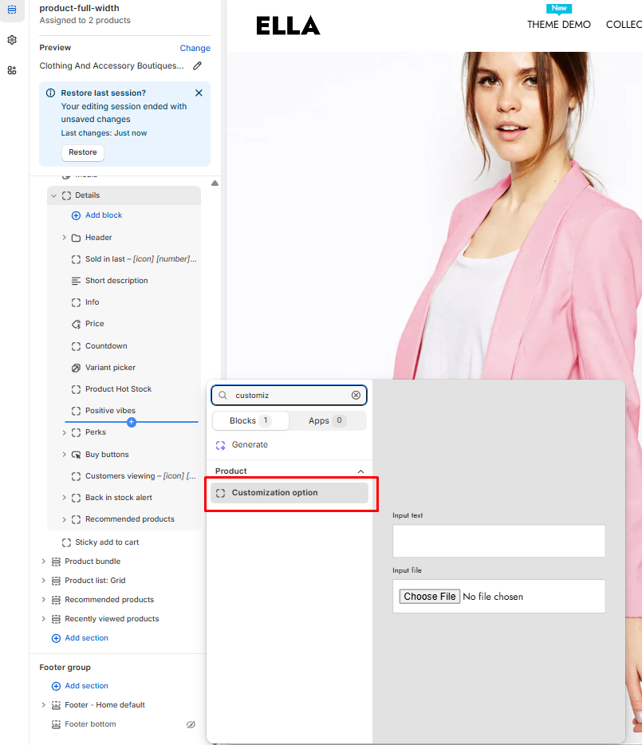Toggle visibility of Footer bottom section
Image resolution: width=642 pixels, height=745 pixels.
pyautogui.click(x=191, y=725)
